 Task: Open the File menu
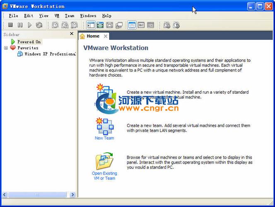13,16
